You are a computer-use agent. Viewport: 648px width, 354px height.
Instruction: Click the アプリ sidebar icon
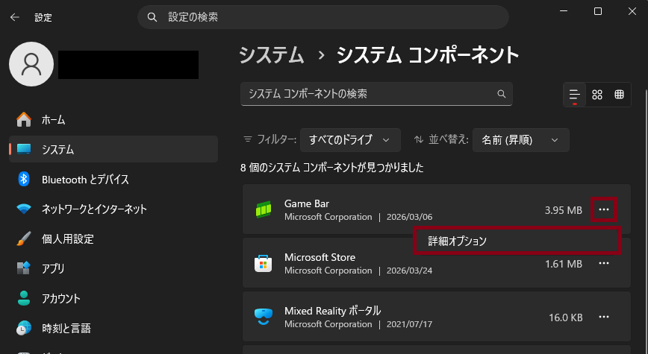click(x=24, y=268)
